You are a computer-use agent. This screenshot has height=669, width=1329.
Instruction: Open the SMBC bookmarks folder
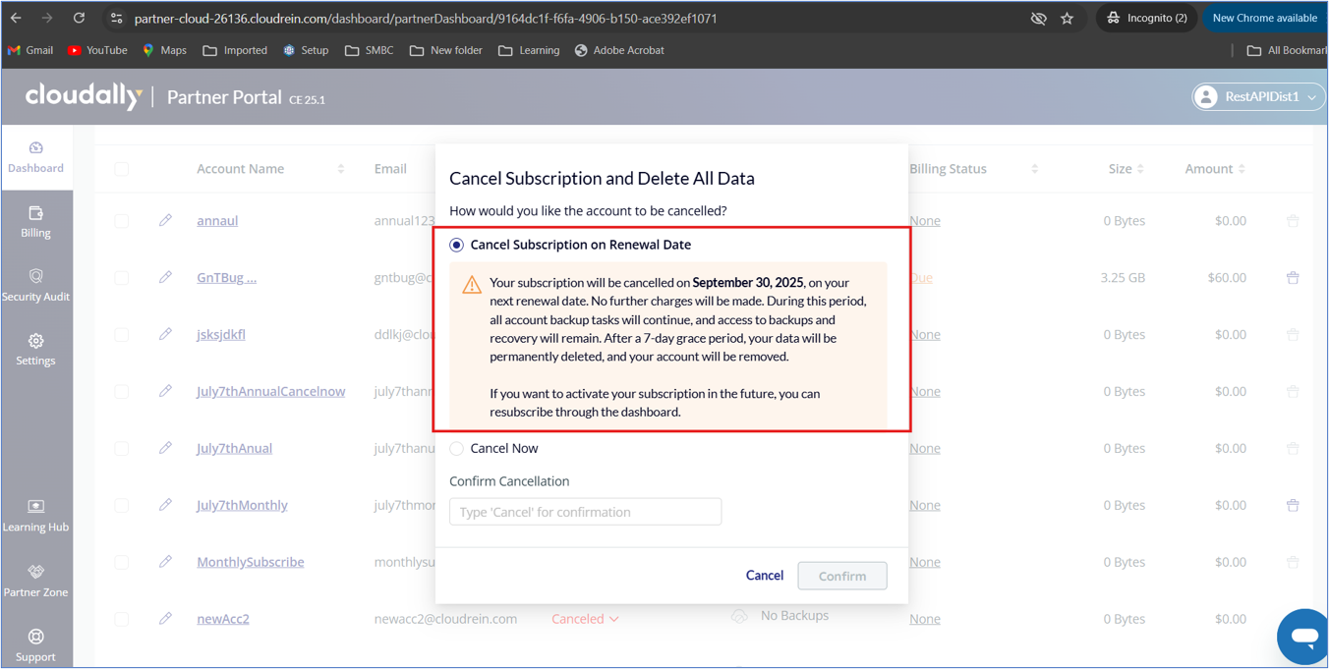370,50
